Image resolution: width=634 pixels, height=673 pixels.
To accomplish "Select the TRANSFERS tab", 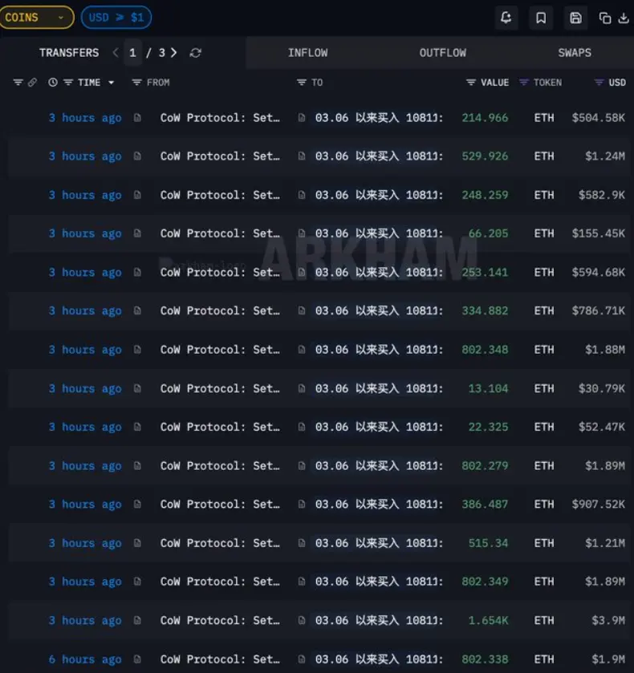I will coord(69,53).
